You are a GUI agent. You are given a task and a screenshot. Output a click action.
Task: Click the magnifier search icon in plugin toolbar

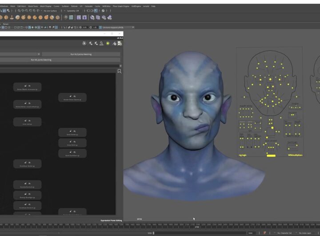(102, 43)
